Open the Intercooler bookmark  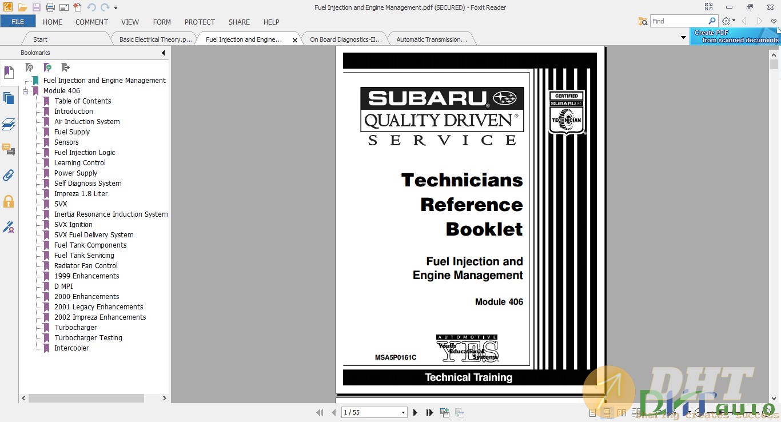coord(71,348)
